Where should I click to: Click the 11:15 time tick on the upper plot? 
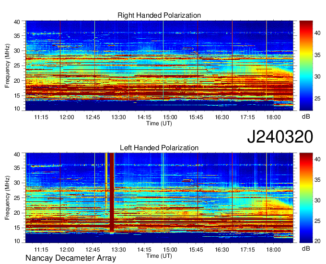point(41,117)
